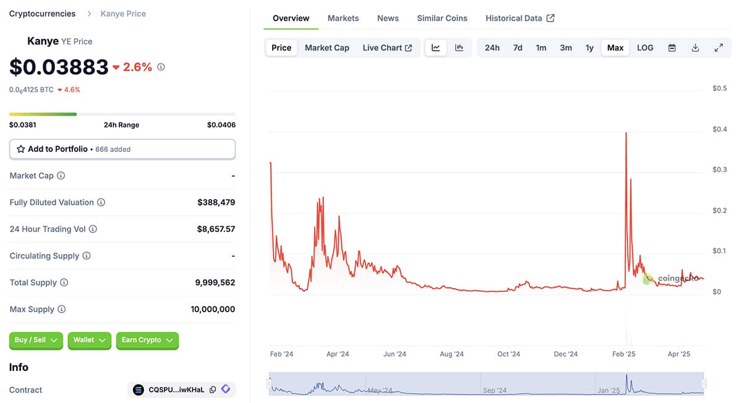Open the Live Chart external link
The image size is (742, 403).
pos(387,48)
